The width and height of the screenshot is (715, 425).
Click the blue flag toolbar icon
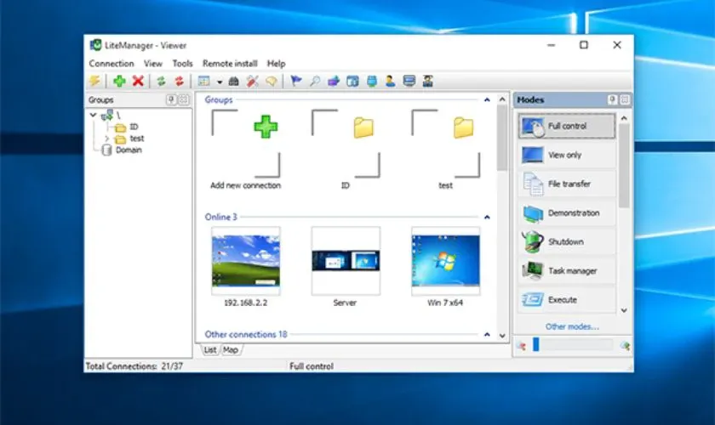click(296, 82)
